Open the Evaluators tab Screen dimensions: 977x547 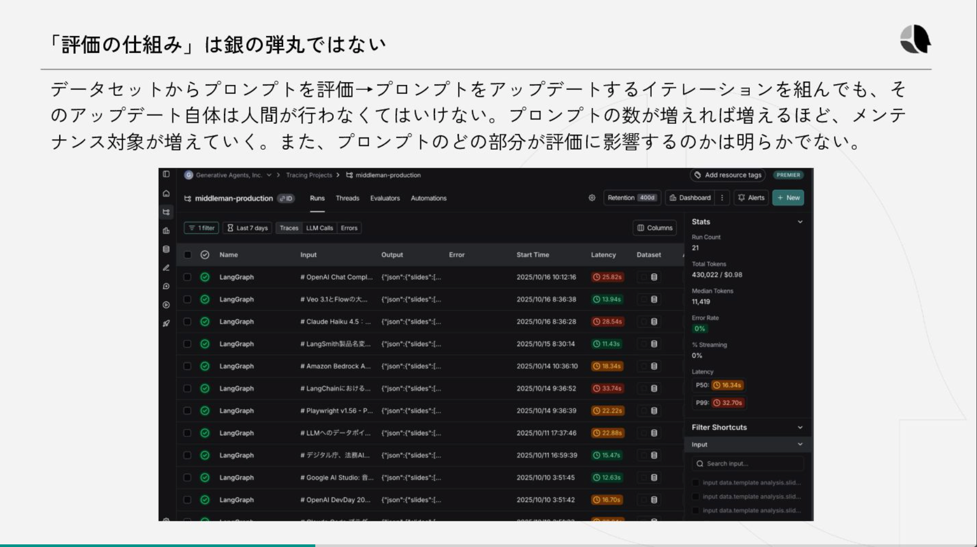pyautogui.click(x=385, y=198)
